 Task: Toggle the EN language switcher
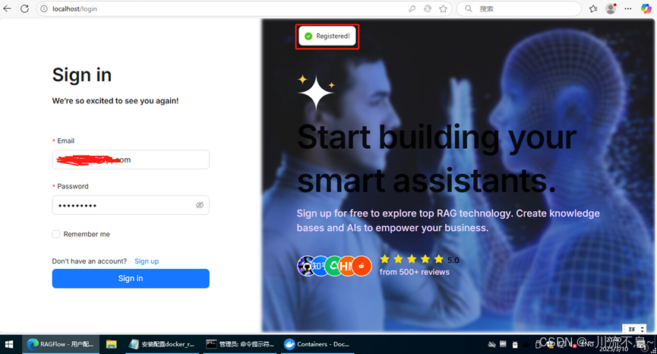tap(635, 329)
